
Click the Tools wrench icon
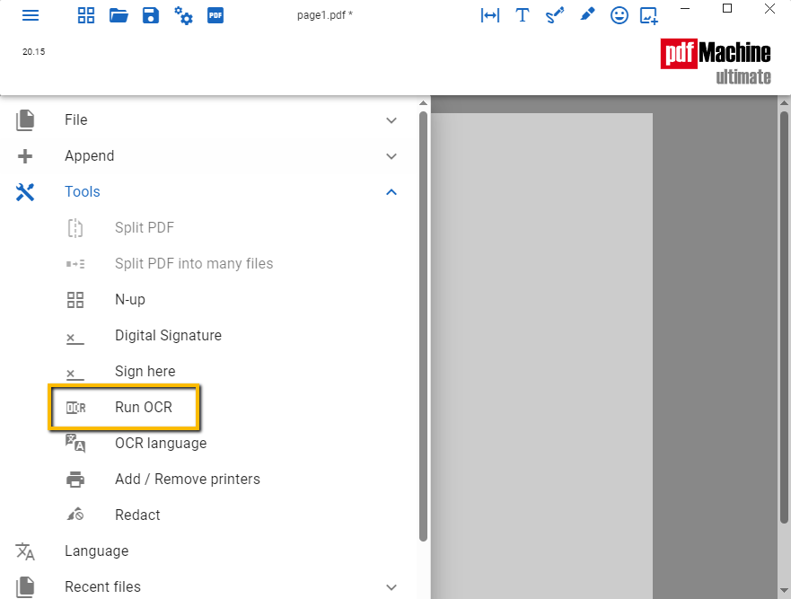click(x=25, y=192)
